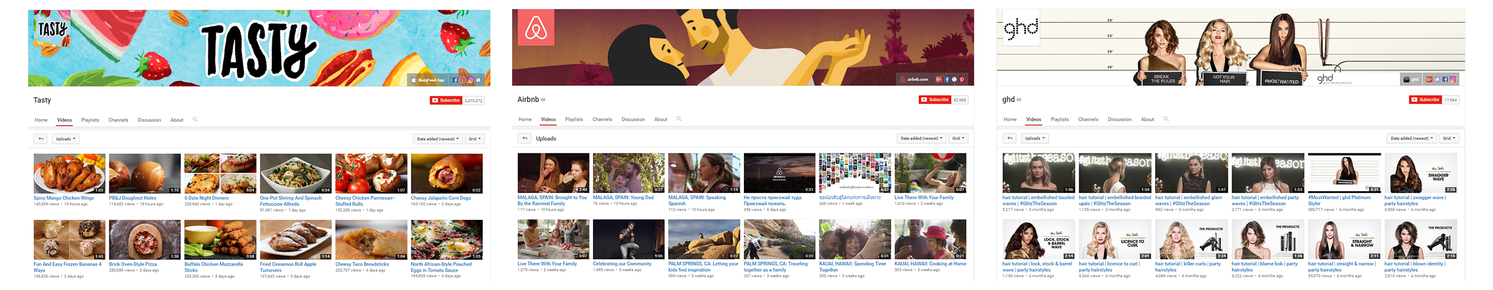1493x290 pixels.
Task: Open ghd's Google+ icon in banner
Action: pos(1429,79)
